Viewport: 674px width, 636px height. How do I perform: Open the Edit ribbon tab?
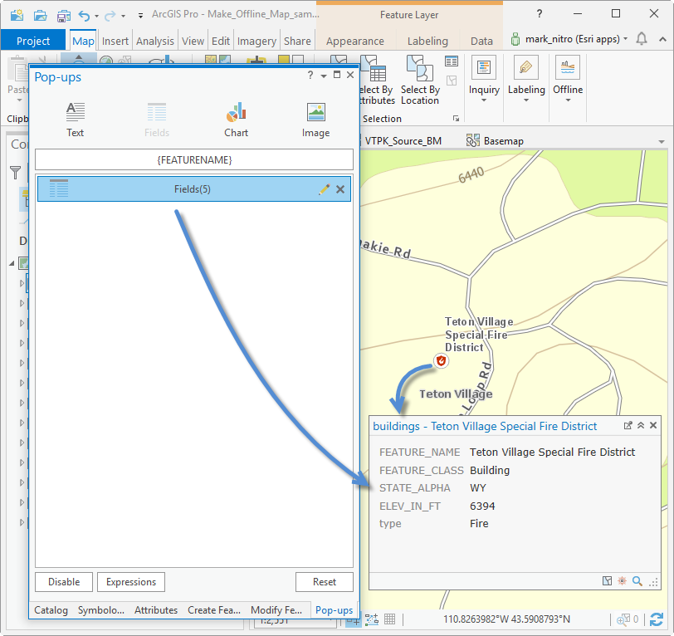pyautogui.click(x=221, y=41)
